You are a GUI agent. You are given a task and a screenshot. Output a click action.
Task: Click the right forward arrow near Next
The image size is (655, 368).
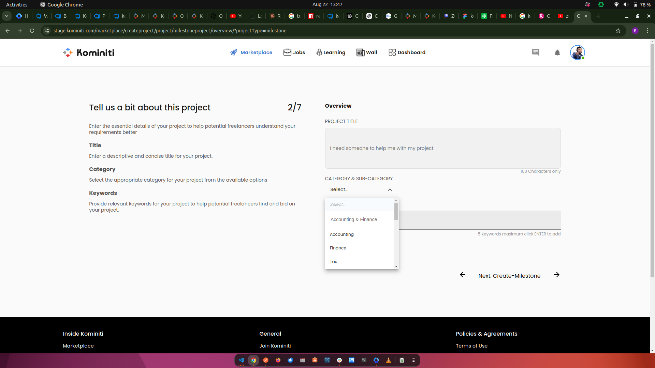pyautogui.click(x=556, y=275)
